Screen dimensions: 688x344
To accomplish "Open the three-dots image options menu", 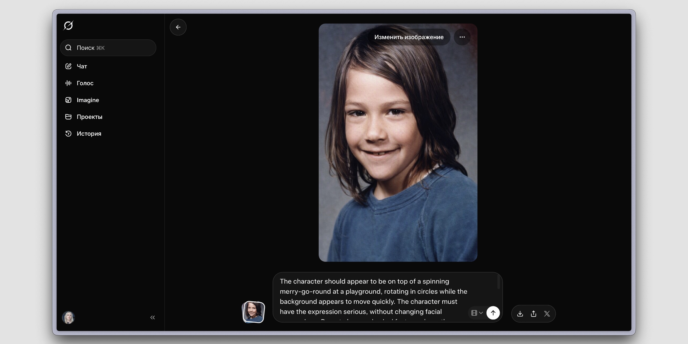I will pyautogui.click(x=462, y=37).
